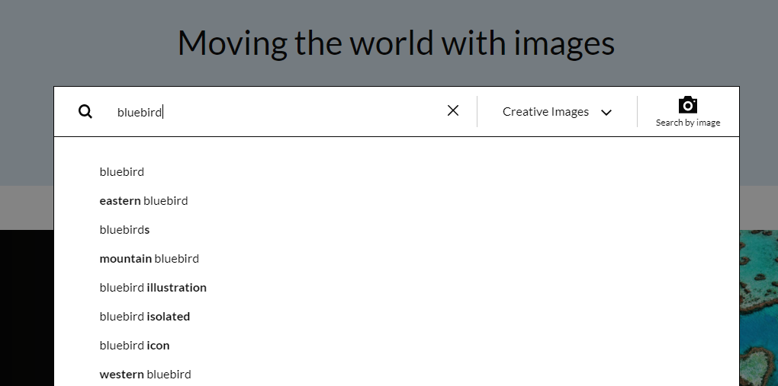Choose the "eastern bluebird" suggestion

[x=143, y=201]
